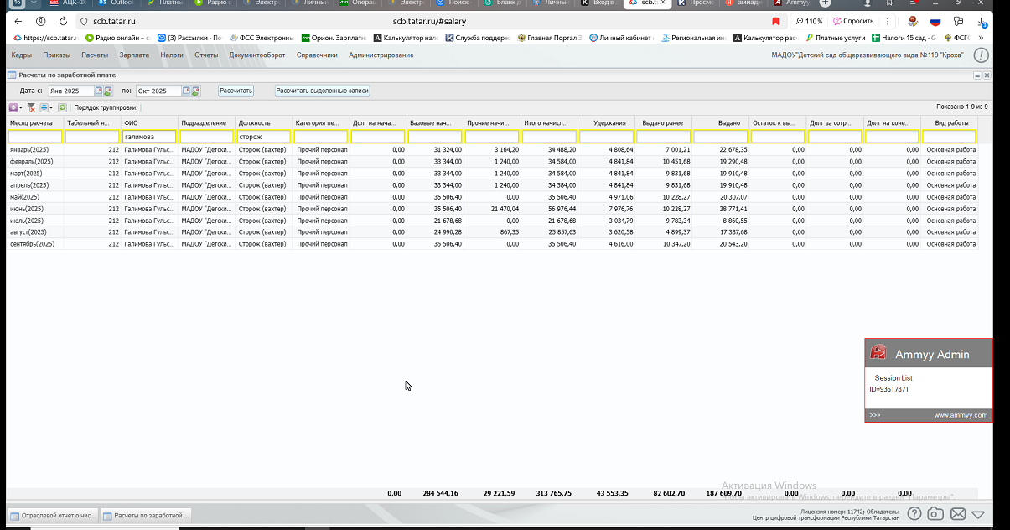Open new browser tab with plus button
Image resolution: width=1010 pixels, height=530 pixels.
(x=826, y=3)
